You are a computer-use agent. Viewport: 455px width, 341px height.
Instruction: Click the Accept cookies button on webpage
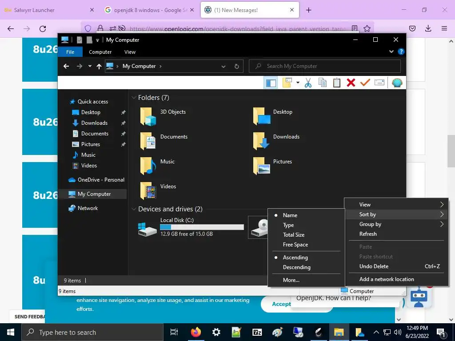[281, 304]
